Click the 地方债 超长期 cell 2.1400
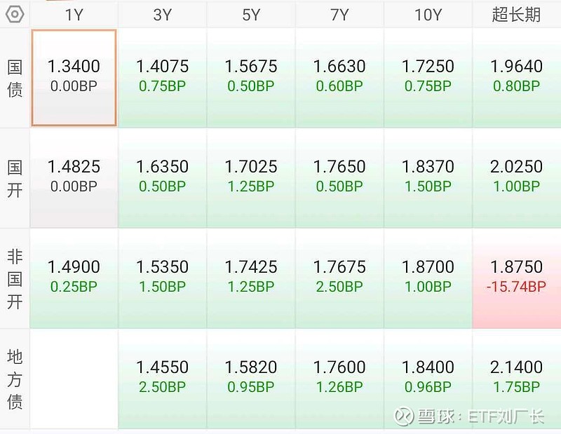 (517, 378)
